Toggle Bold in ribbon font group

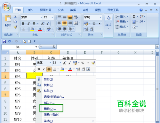point(23,24)
